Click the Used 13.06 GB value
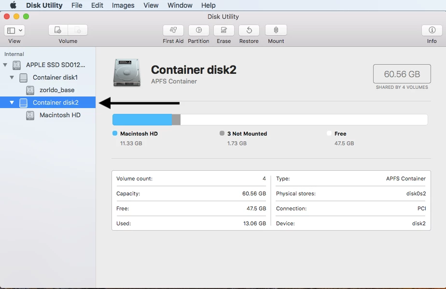 [254, 223]
